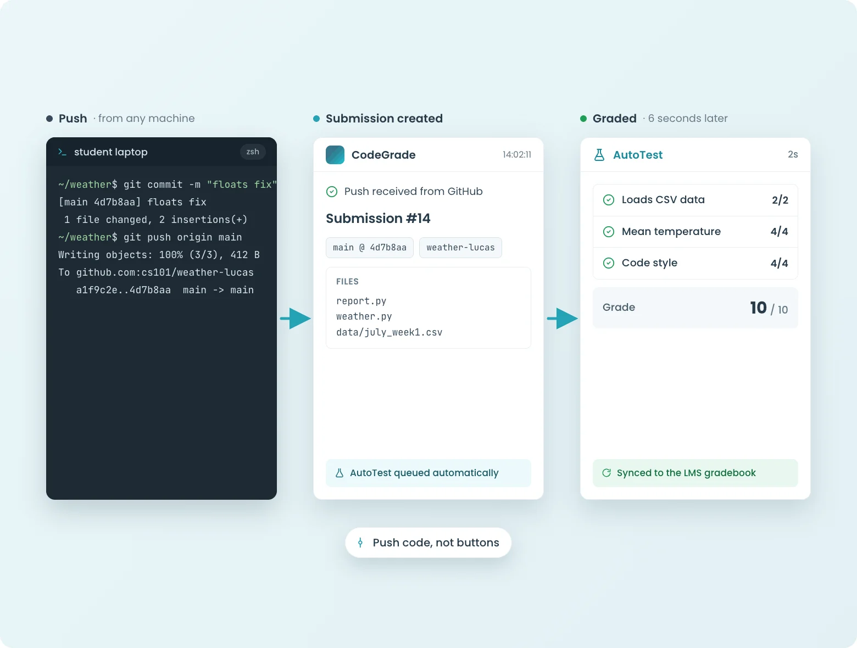Click the CodeGrade logo square
This screenshot has height=648, width=857.
coord(335,155)
